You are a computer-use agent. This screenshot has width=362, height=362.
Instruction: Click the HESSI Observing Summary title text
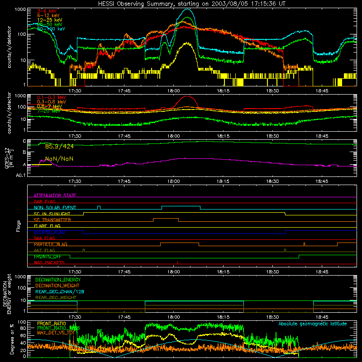(192, 4)
